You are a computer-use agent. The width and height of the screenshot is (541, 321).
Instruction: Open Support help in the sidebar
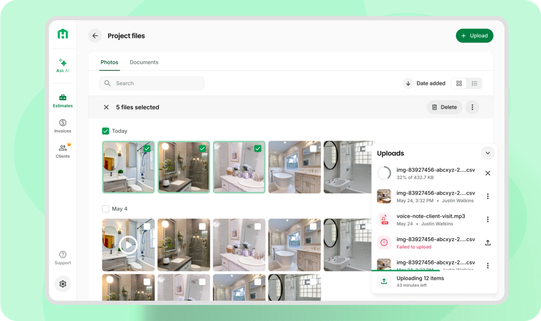click(x=63, y=258)
